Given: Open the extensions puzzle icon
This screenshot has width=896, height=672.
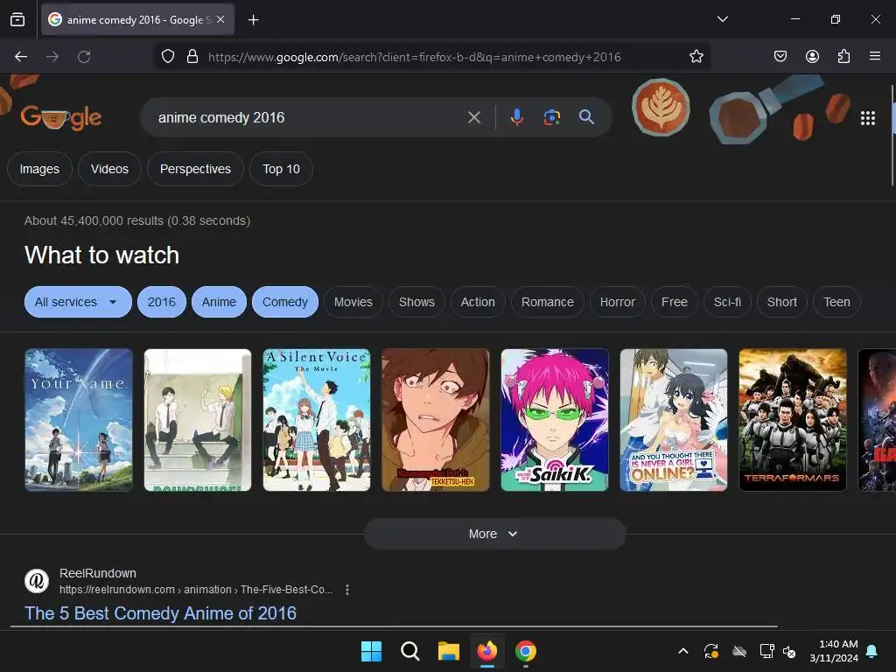Looking at the screenshot, I should (843, 56).
